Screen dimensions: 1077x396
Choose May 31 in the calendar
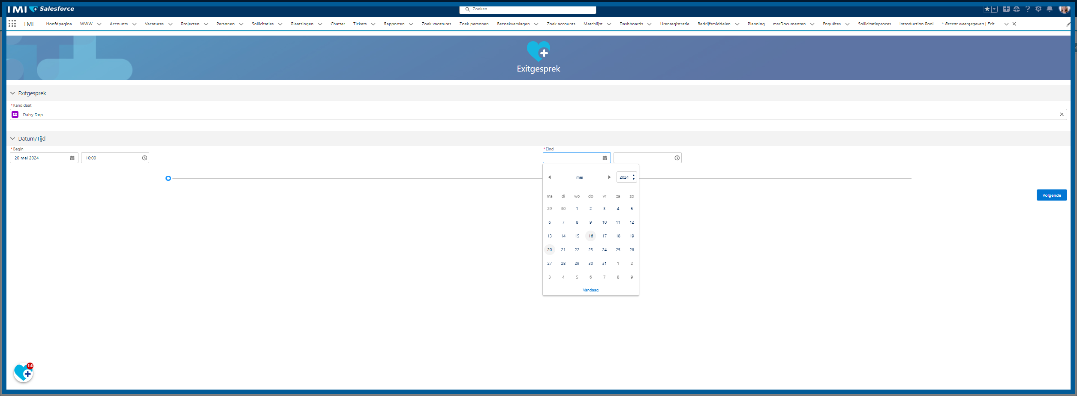[x=605, y=264]
